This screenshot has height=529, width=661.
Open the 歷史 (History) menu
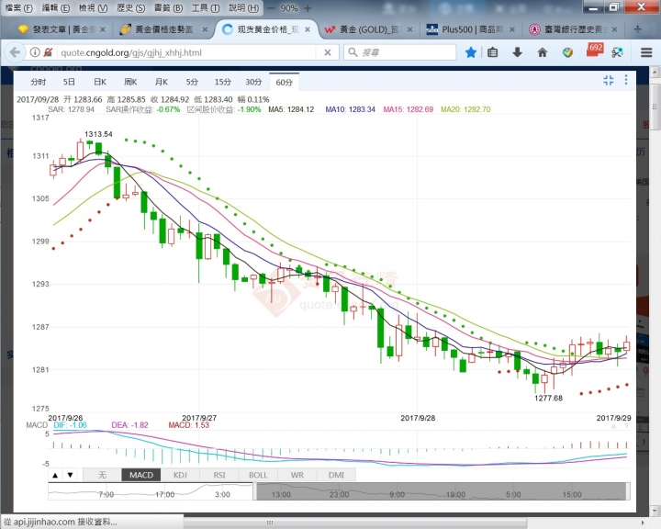(134, 7)
